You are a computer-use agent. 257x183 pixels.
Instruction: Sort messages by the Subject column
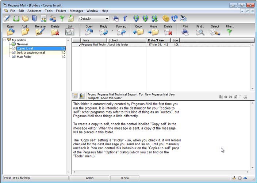(126, 40)
